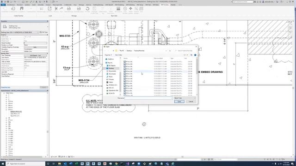
Task: Sort files by the Type column header
Action: coord(172,59)
